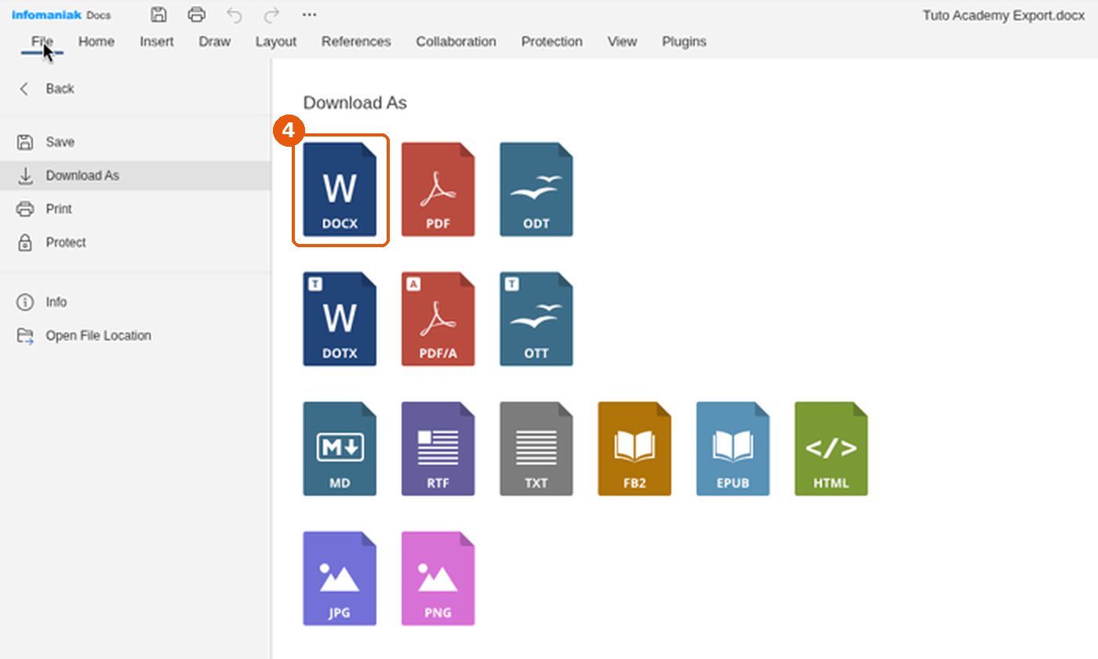Viewport: 1098px width, 659px height.
Task: Open the Collaboration tab
Action: [x=456, y=42]
